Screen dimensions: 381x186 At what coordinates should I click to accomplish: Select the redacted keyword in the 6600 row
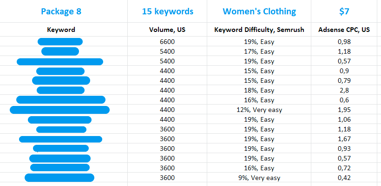(60, 42)
